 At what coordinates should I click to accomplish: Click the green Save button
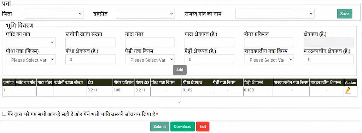344,14
